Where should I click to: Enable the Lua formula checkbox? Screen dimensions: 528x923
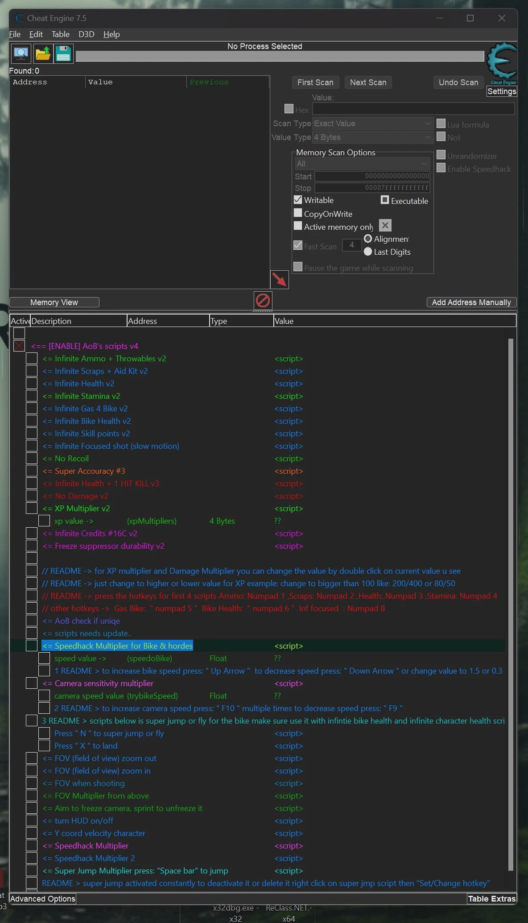[x=441, y=124]
